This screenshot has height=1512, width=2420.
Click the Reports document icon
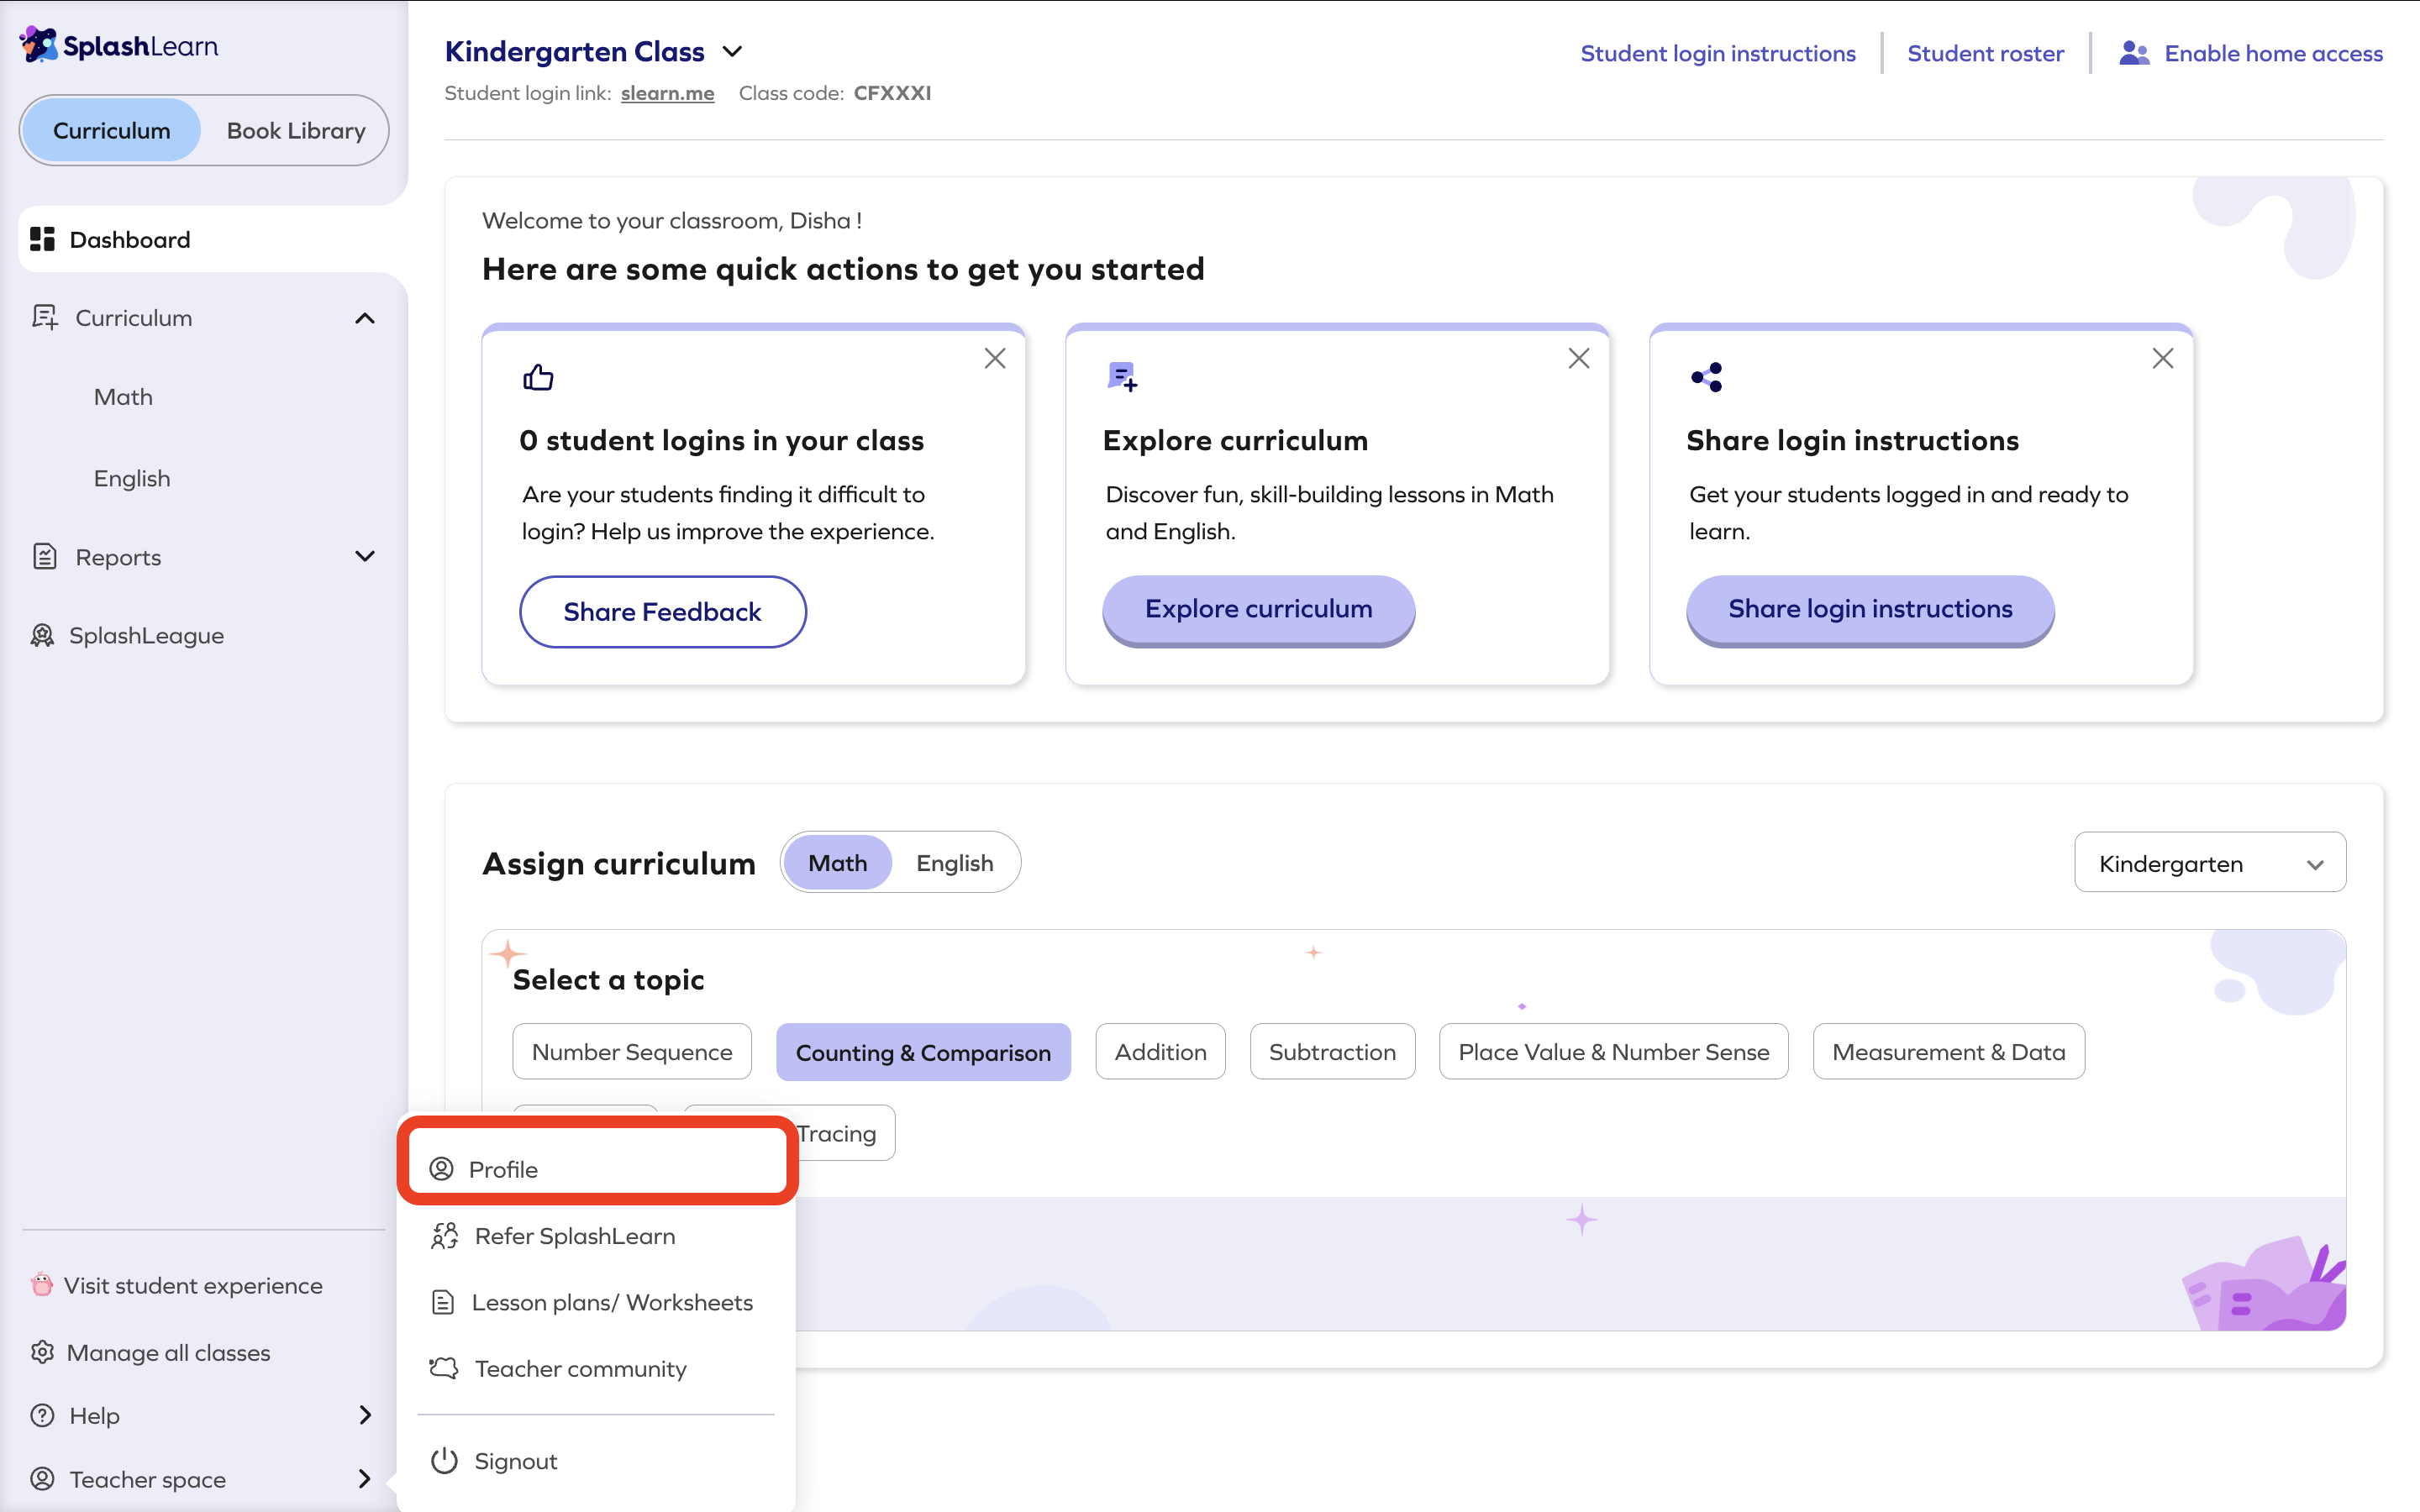(x=45, y=557)
